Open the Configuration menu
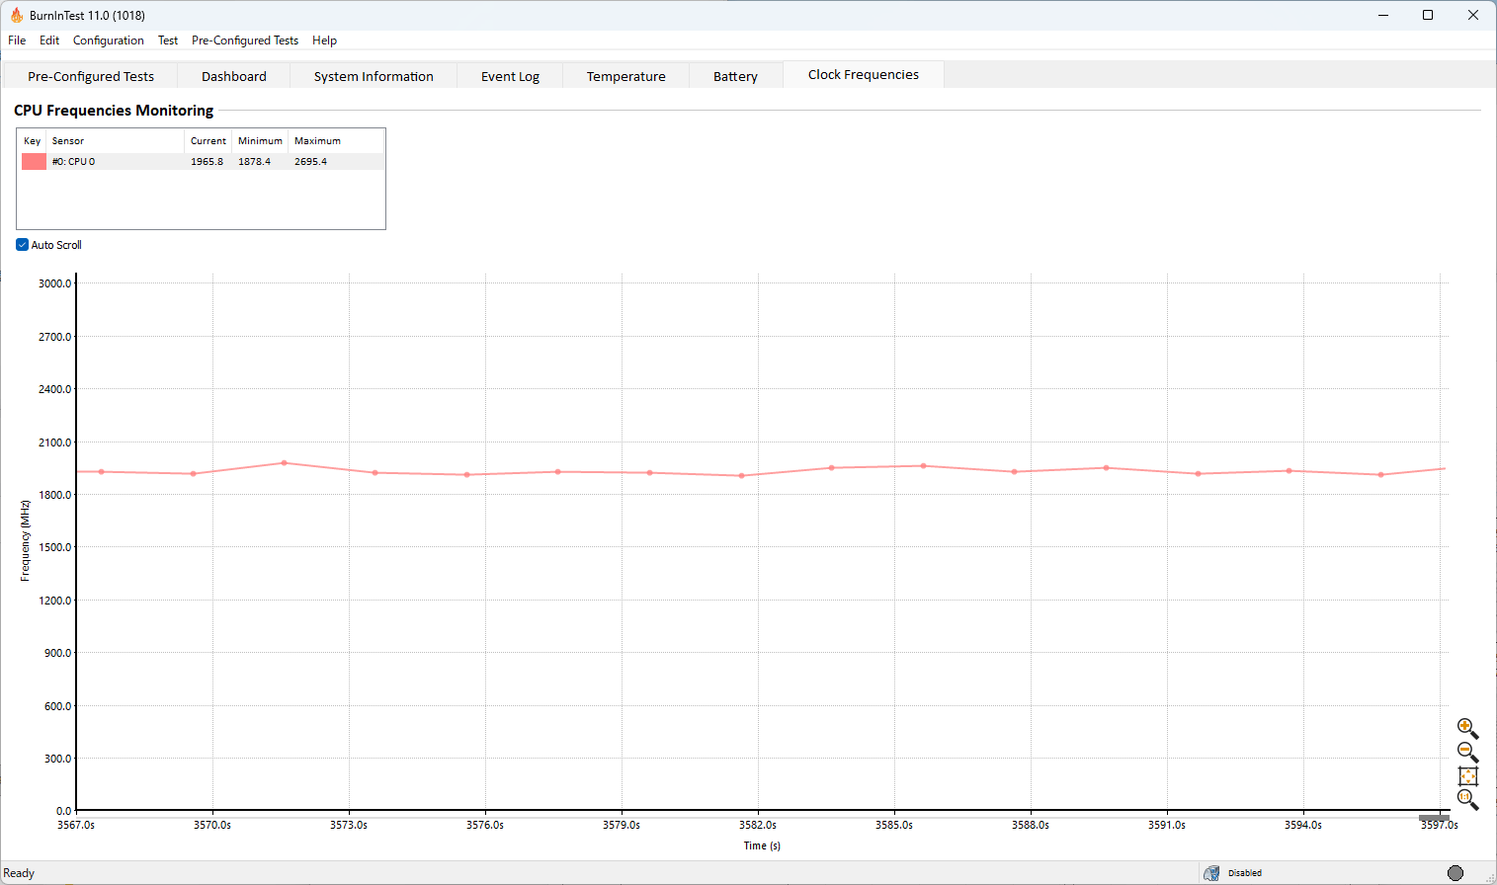1497x885 pixels. (108, 40)
